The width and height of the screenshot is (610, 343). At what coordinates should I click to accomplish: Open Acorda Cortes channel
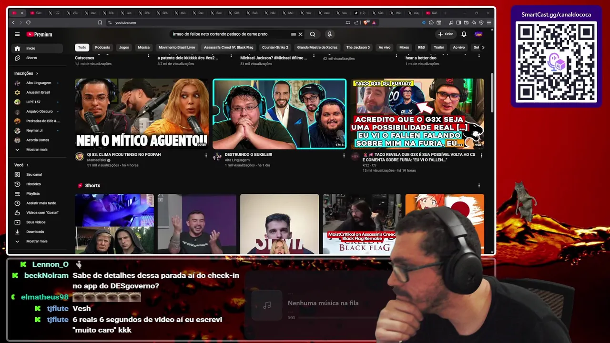coord(37,140)
